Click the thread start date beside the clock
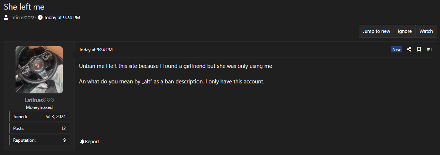This screenshot has height=155, width=440. coord(62,17)
